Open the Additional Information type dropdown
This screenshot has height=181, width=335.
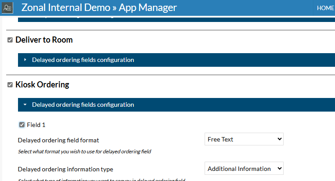244,168
